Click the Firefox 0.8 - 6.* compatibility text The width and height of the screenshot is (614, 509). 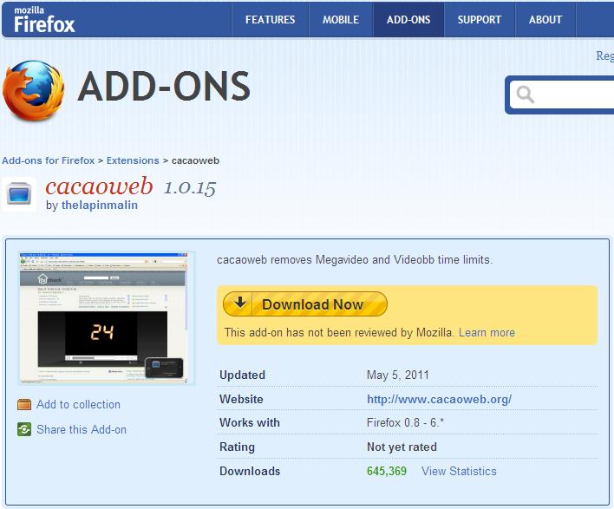point(405,422)
